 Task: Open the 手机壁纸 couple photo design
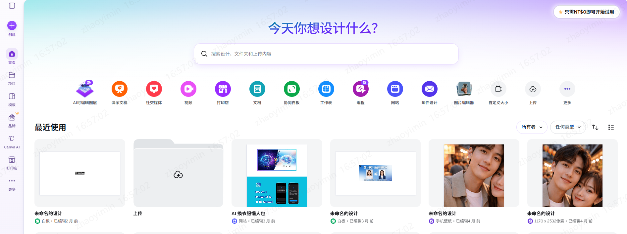pyautogui.click(x=474, y=173)
